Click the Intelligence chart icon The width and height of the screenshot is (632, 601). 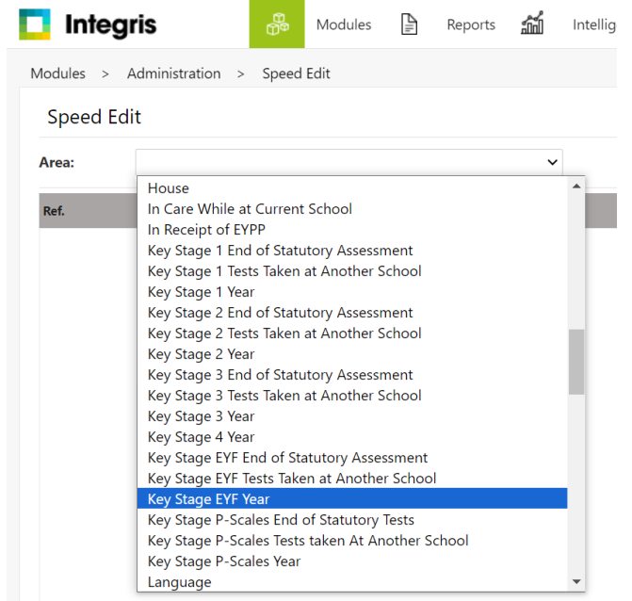(532, 24)
